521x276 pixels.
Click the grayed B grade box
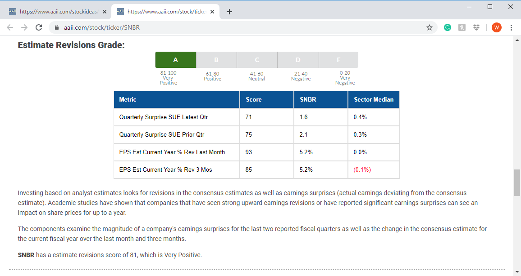coord(216,60)
